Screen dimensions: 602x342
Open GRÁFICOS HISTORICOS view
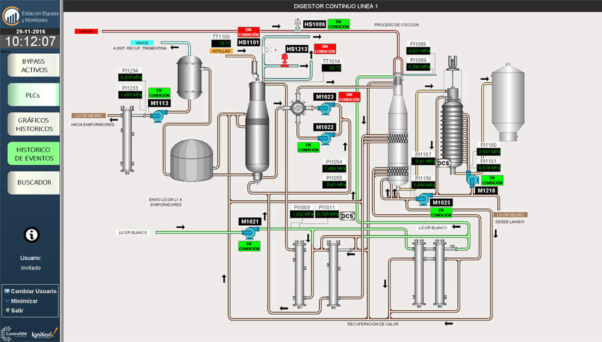pos(34,124)
